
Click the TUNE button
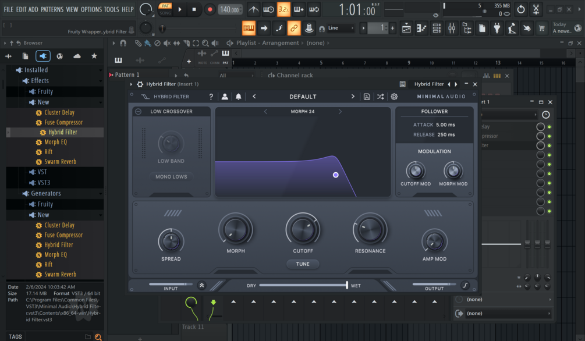coord(303,264)
